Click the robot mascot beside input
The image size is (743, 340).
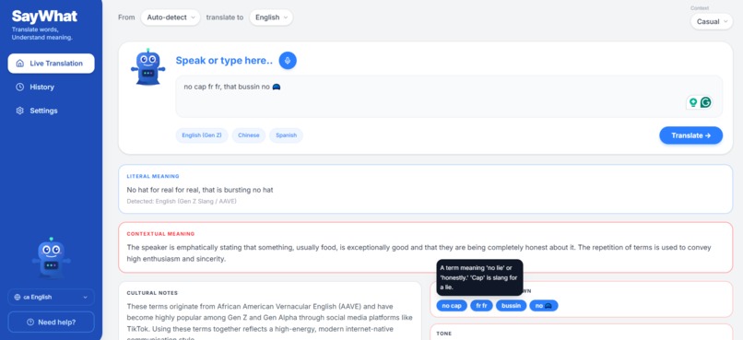click(x=147, y=67)
